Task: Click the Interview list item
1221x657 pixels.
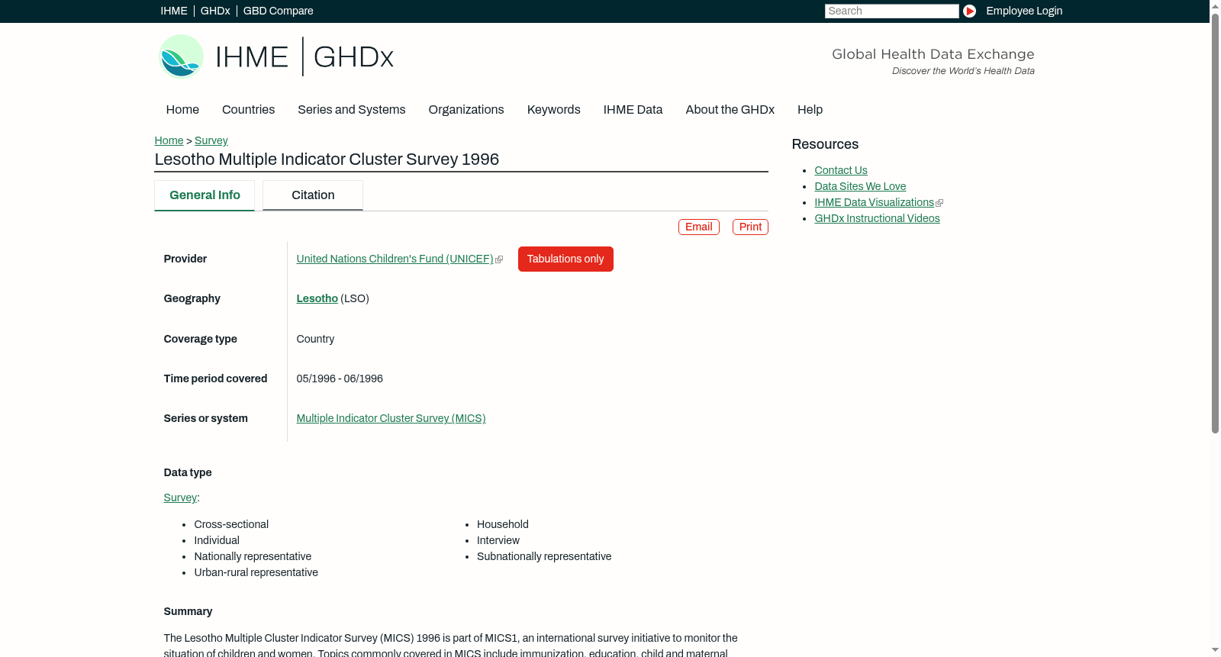Action: coord(498,540)
